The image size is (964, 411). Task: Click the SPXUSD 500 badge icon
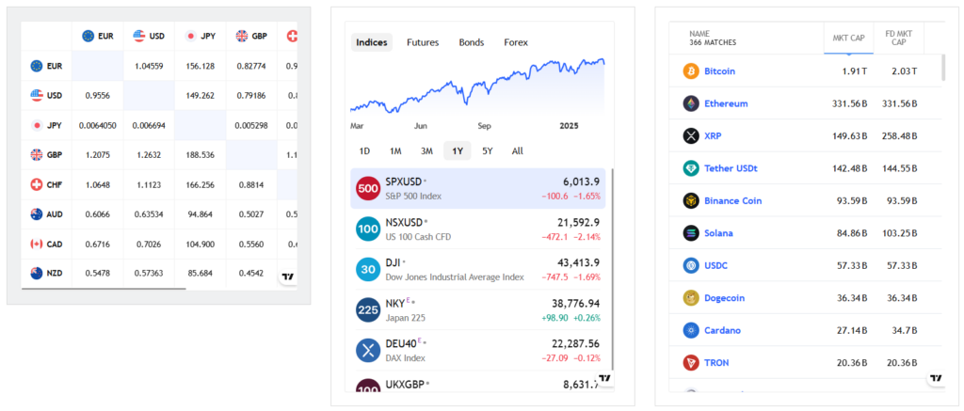pos(368,189)
